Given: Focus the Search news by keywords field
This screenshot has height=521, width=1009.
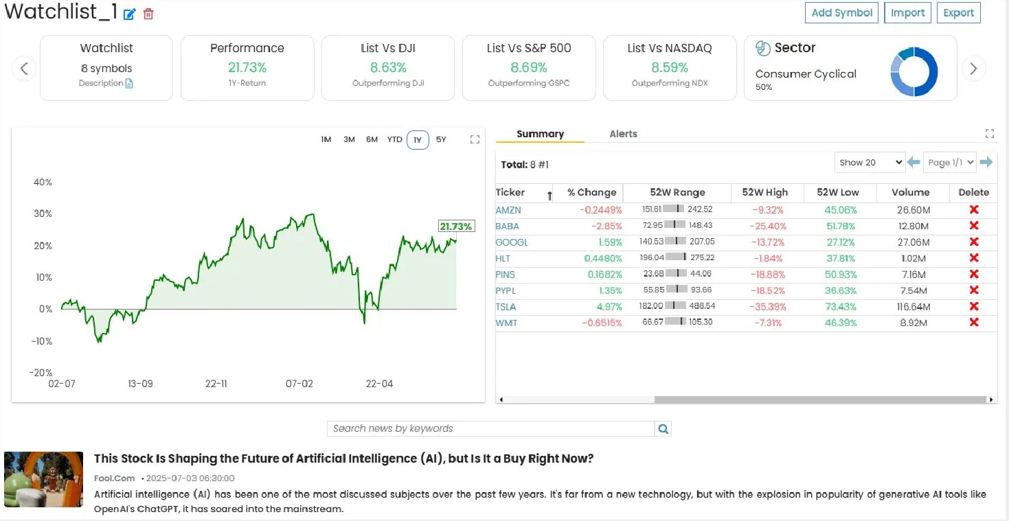Looking at the screenshot, I should [x=490, y=428].
